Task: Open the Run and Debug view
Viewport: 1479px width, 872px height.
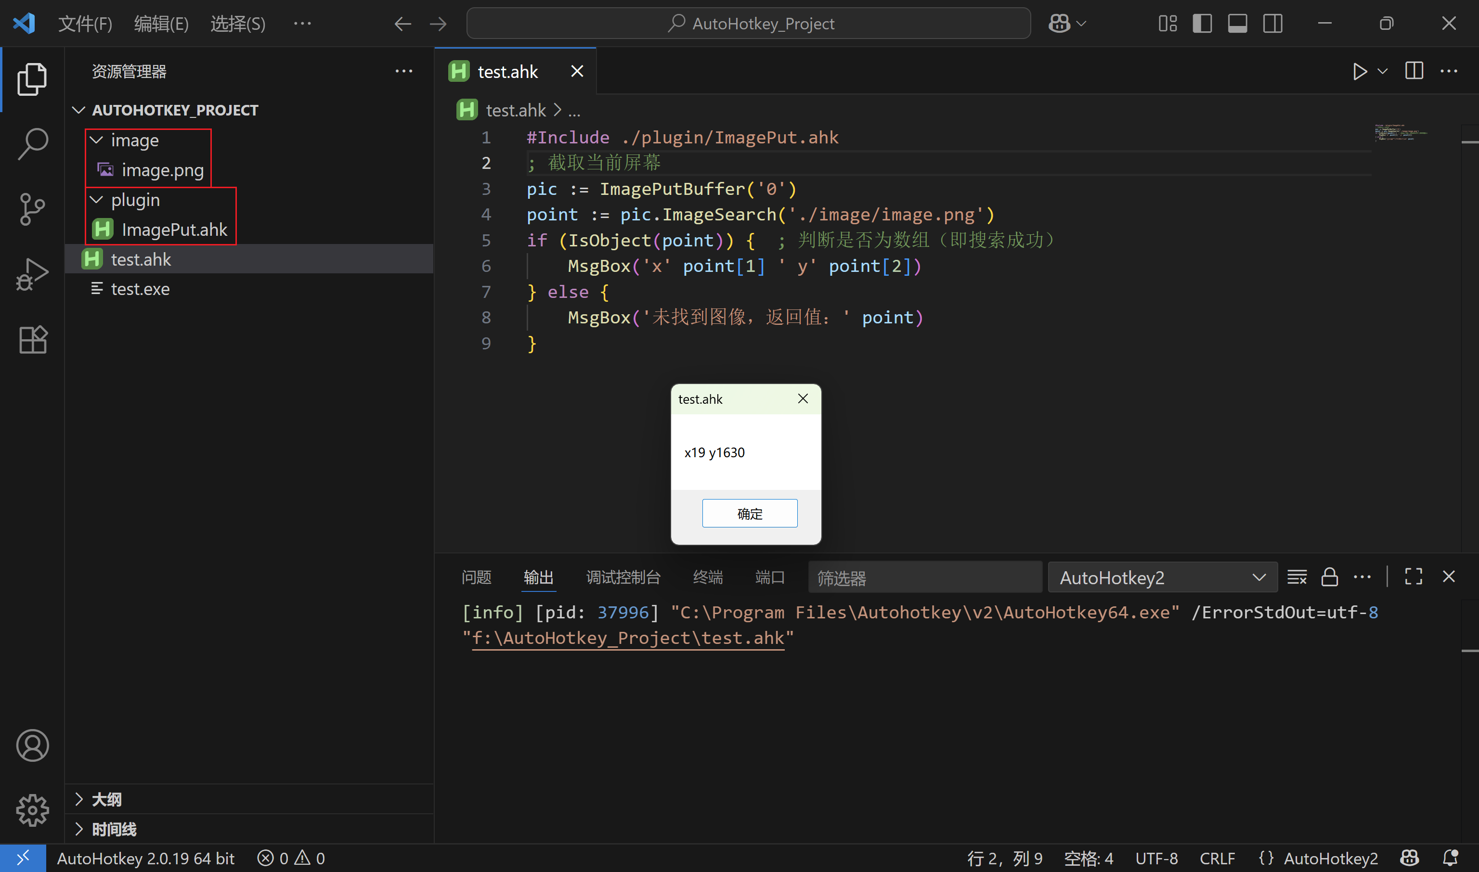Action: coord(32,274)
